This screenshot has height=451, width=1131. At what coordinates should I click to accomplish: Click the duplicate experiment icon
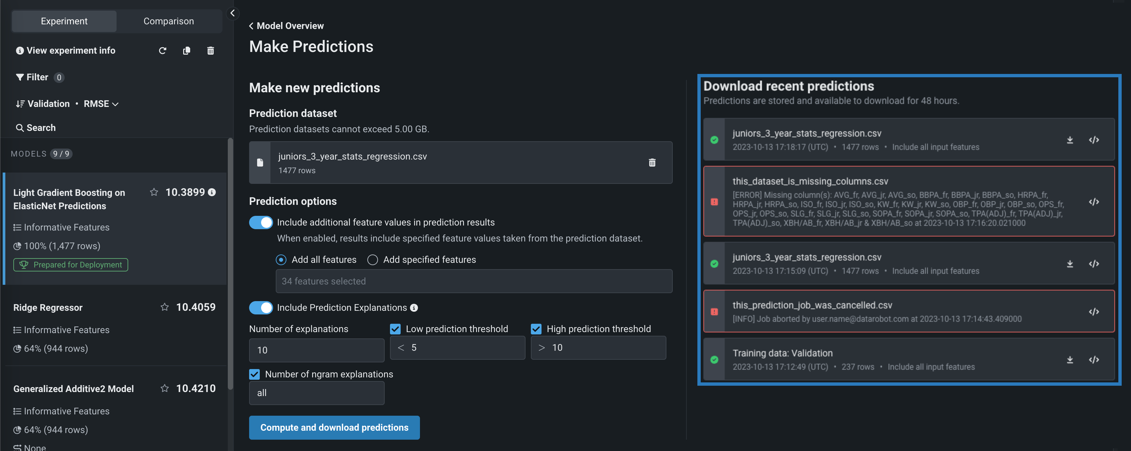[x=187, y=51]
